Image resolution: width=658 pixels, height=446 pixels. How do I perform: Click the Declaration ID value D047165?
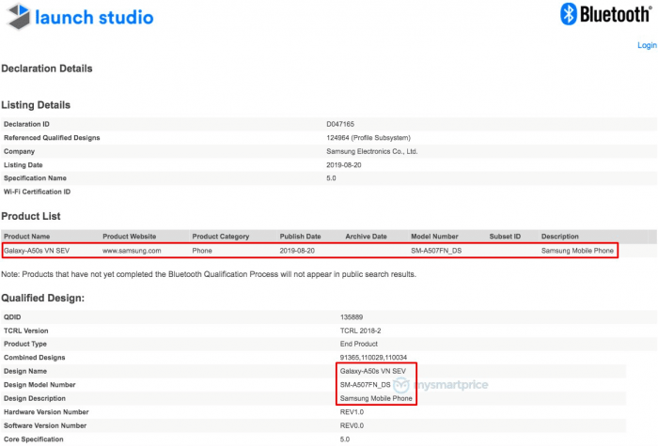coord(339,124)
